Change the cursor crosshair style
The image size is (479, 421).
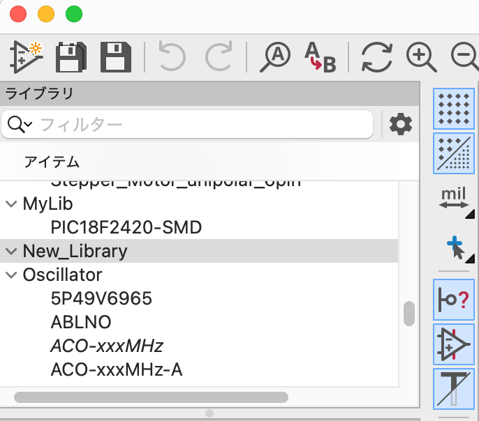pos(455,247)
